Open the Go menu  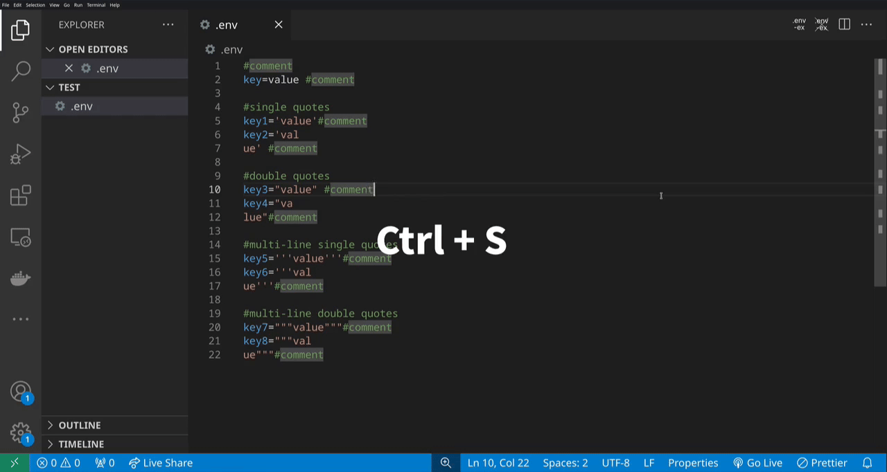click(x=67, y=5)
